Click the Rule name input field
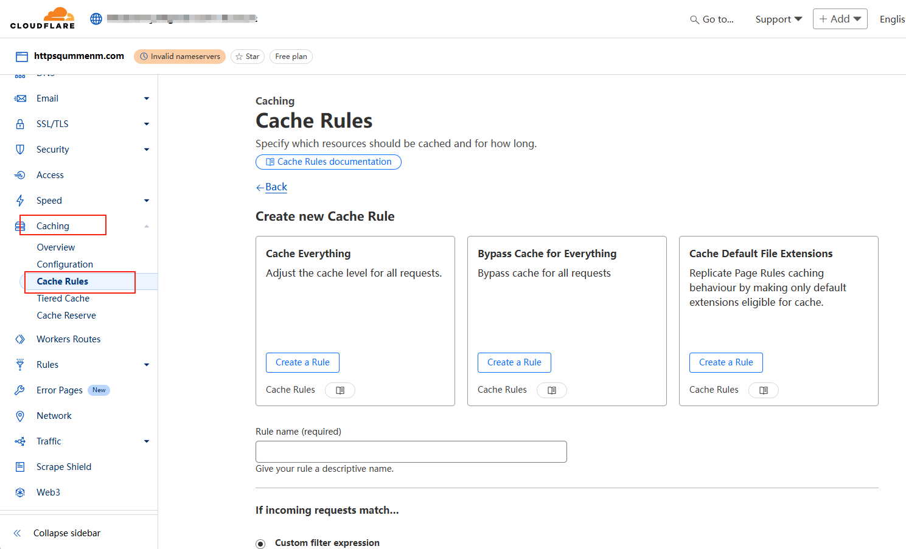The height and width of the screenshot is (549, 906). coord(411,452)
